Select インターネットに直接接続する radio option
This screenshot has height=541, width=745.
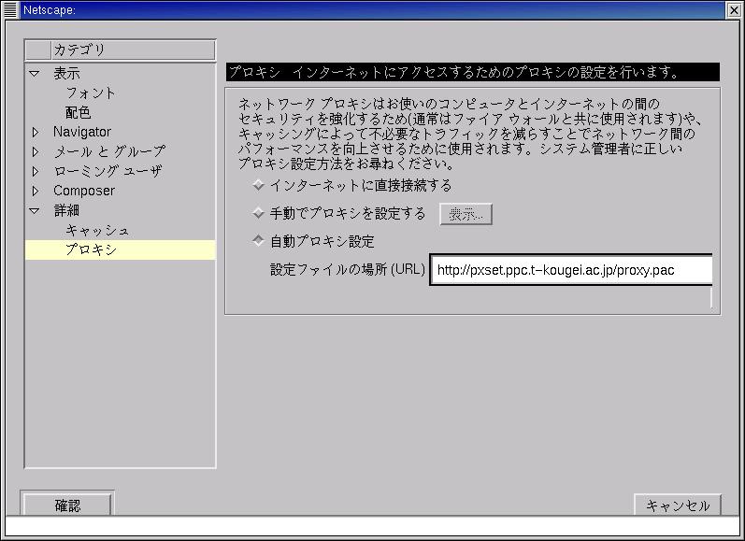(x=258, y=185)
